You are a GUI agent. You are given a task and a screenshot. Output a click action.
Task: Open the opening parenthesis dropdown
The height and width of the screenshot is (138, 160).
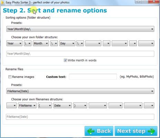click(x=45, y=106)
